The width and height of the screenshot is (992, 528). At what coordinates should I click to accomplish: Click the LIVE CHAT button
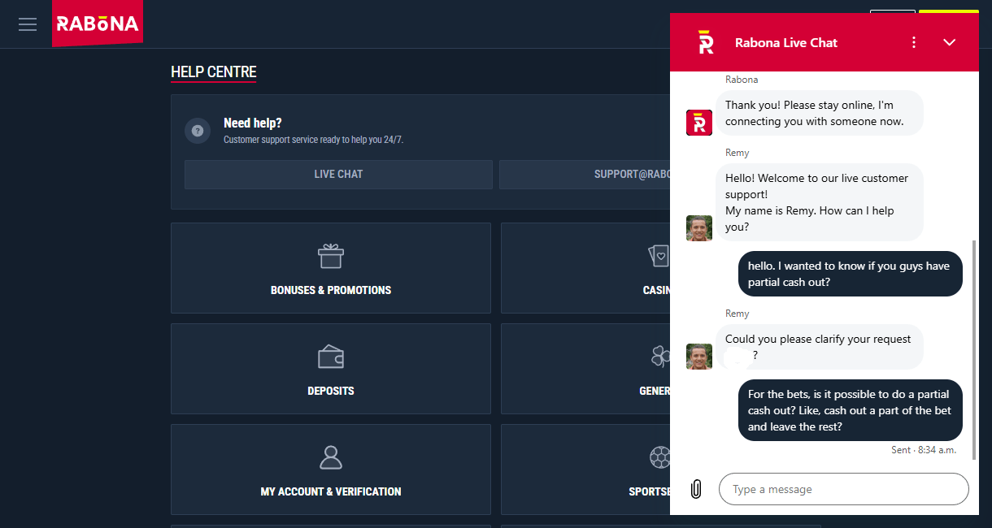coord(338,175)
